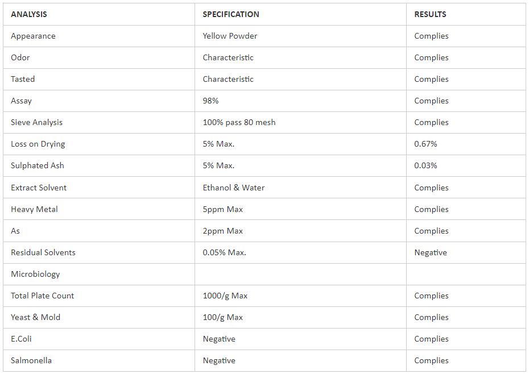
Task: Click the Sulphated Ash row label
Action: pyautogui.click(x=38, y=165)
